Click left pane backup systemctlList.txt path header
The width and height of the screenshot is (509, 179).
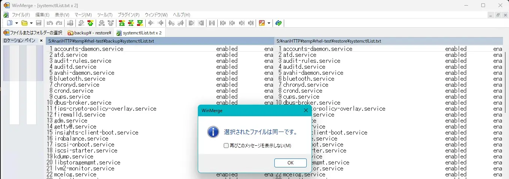[x=160, y=41]
